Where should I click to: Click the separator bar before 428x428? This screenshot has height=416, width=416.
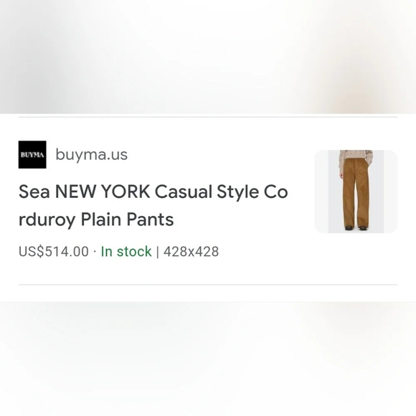[x=158, y=252]
